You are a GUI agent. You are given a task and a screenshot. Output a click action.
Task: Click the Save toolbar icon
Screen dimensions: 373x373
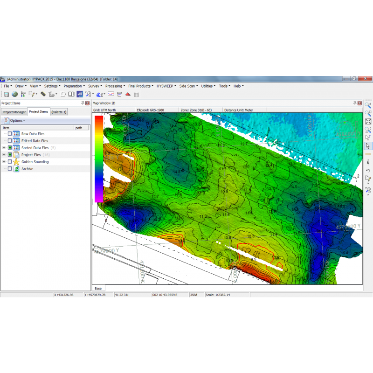6,94
